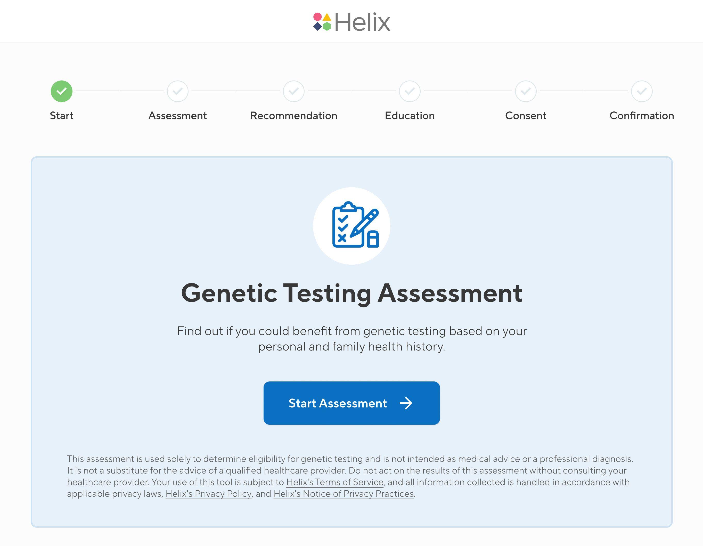Jump to the Confirmation step label
Screen dimensions: 703x546
click(x=642, y=116)
